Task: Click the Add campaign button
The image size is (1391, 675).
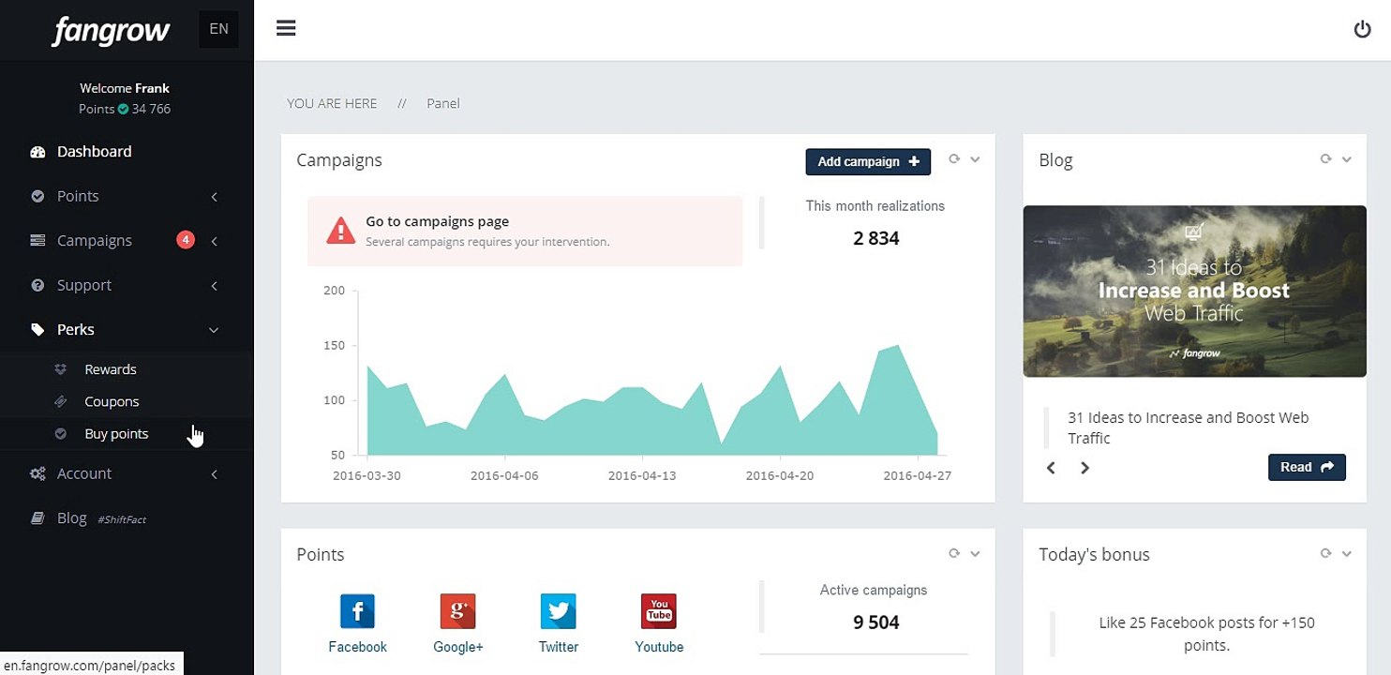Action: click(x=868, y=161)
